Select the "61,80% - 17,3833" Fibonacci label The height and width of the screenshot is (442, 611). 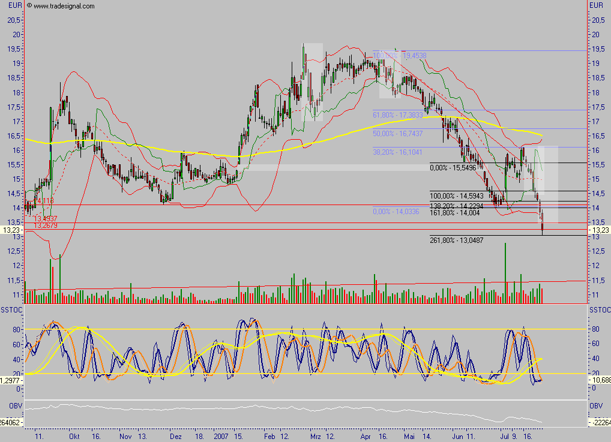coord(398,113)
